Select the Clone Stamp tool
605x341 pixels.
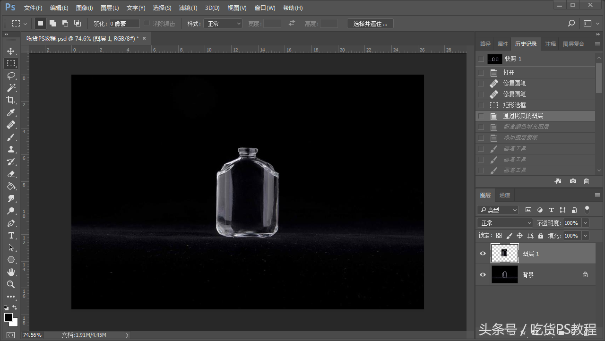pos(11,149)
